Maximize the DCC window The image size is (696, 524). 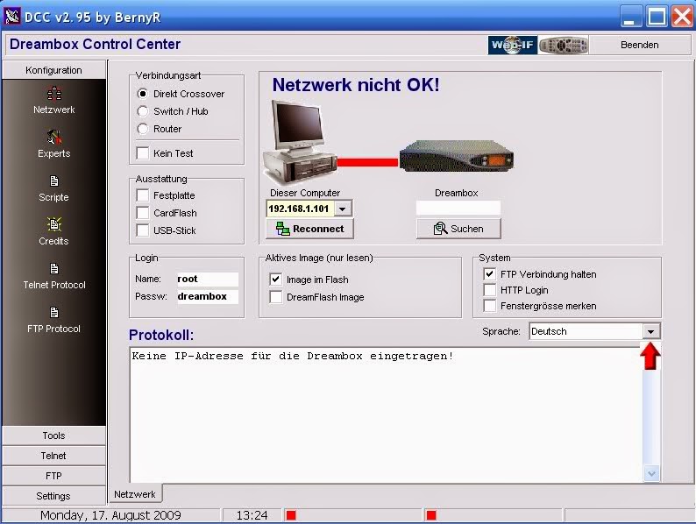(x=657, y=17)
